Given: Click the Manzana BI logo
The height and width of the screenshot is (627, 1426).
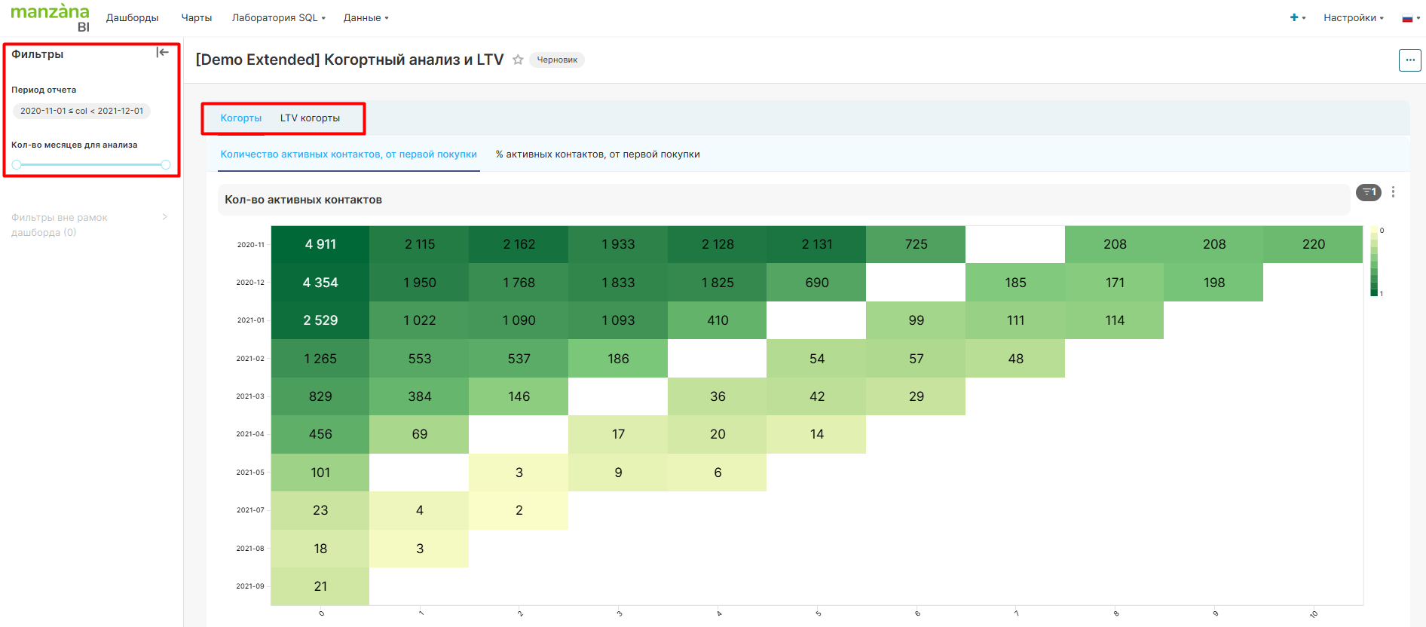Looking at the screenshot, I should pos(50,17).
